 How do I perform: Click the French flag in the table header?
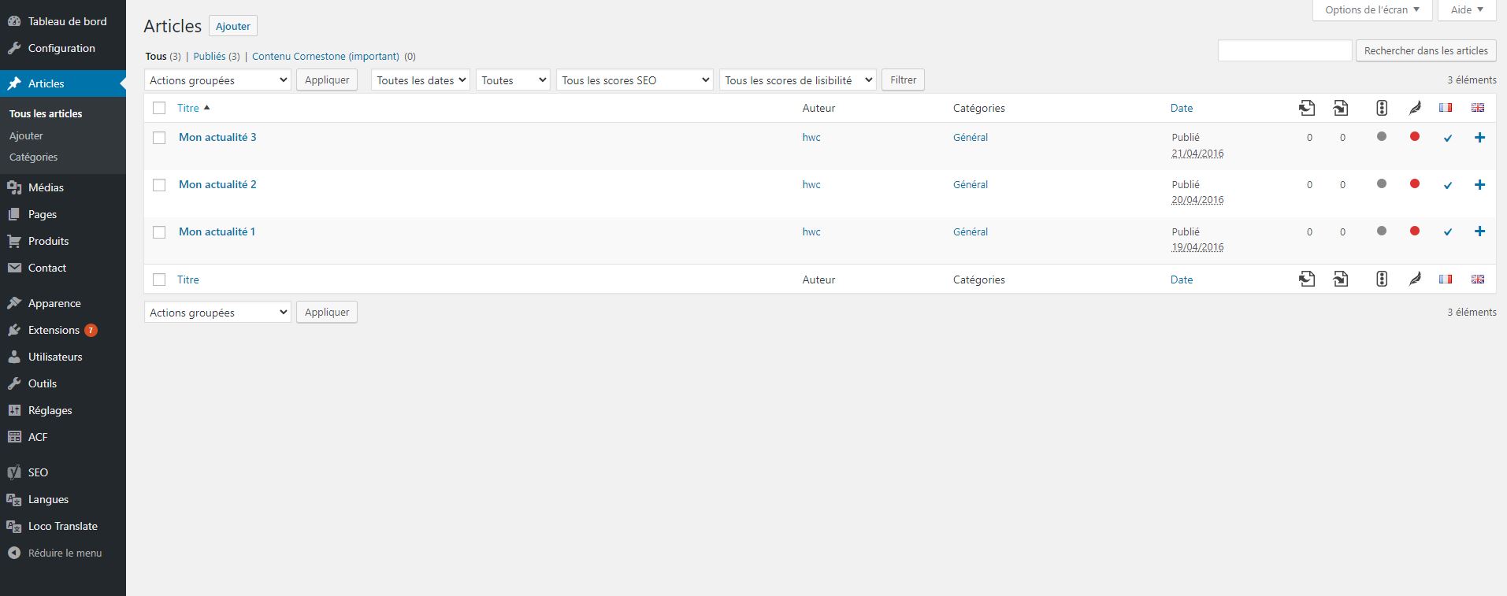click(1446, 108)
